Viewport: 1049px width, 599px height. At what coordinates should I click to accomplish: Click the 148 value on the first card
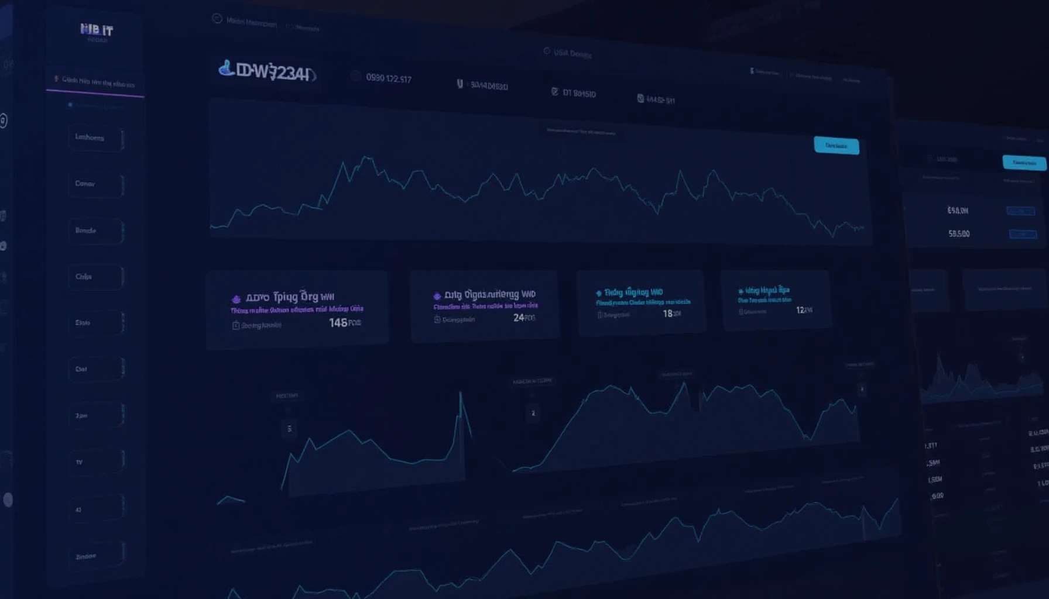[338, 323]
